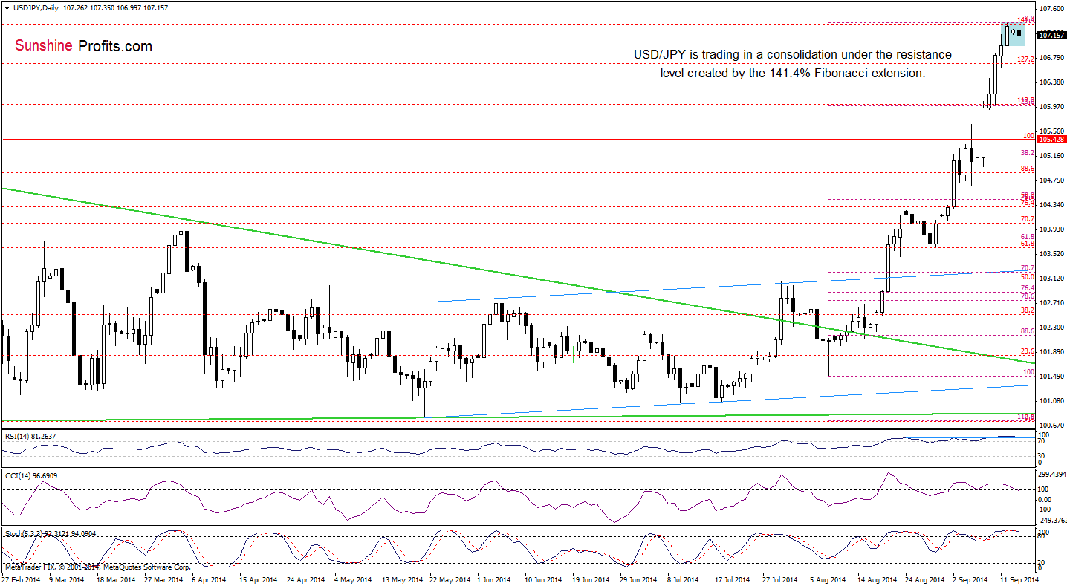Click the 103.520 price axis label

click(1051, 253)
